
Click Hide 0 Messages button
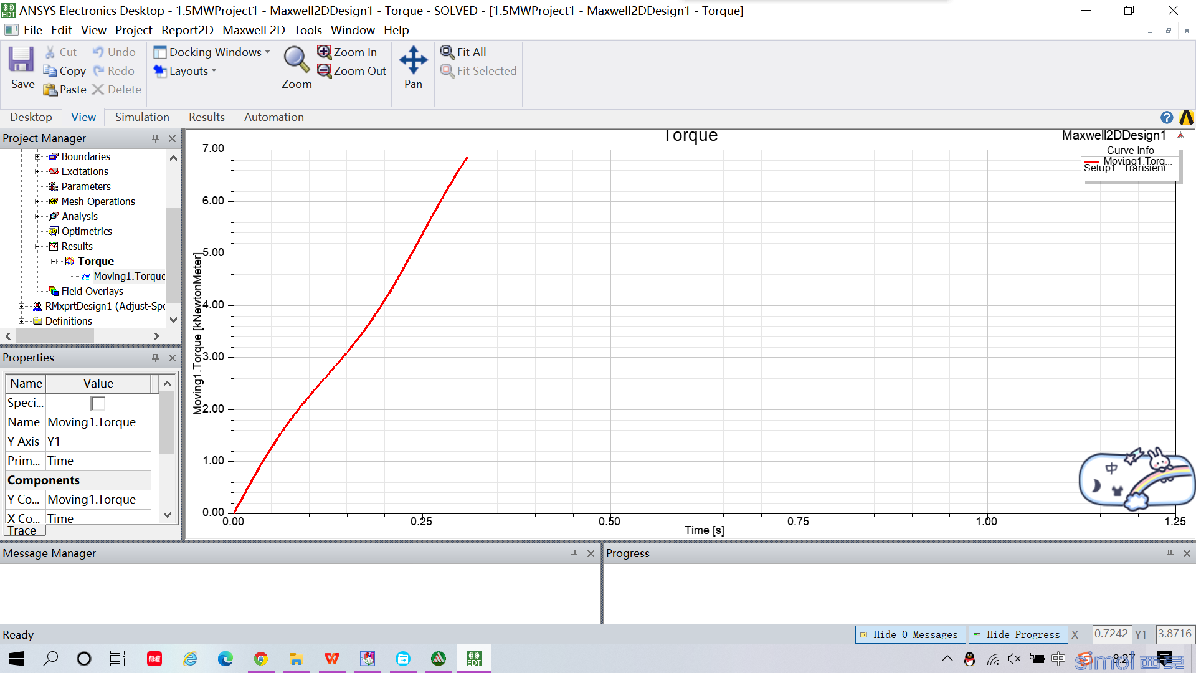click(x=911, y=634)
